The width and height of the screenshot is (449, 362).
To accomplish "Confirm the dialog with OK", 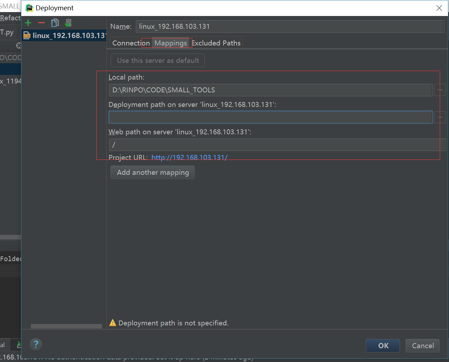I will pyautogui.click(x=383, y=346).
